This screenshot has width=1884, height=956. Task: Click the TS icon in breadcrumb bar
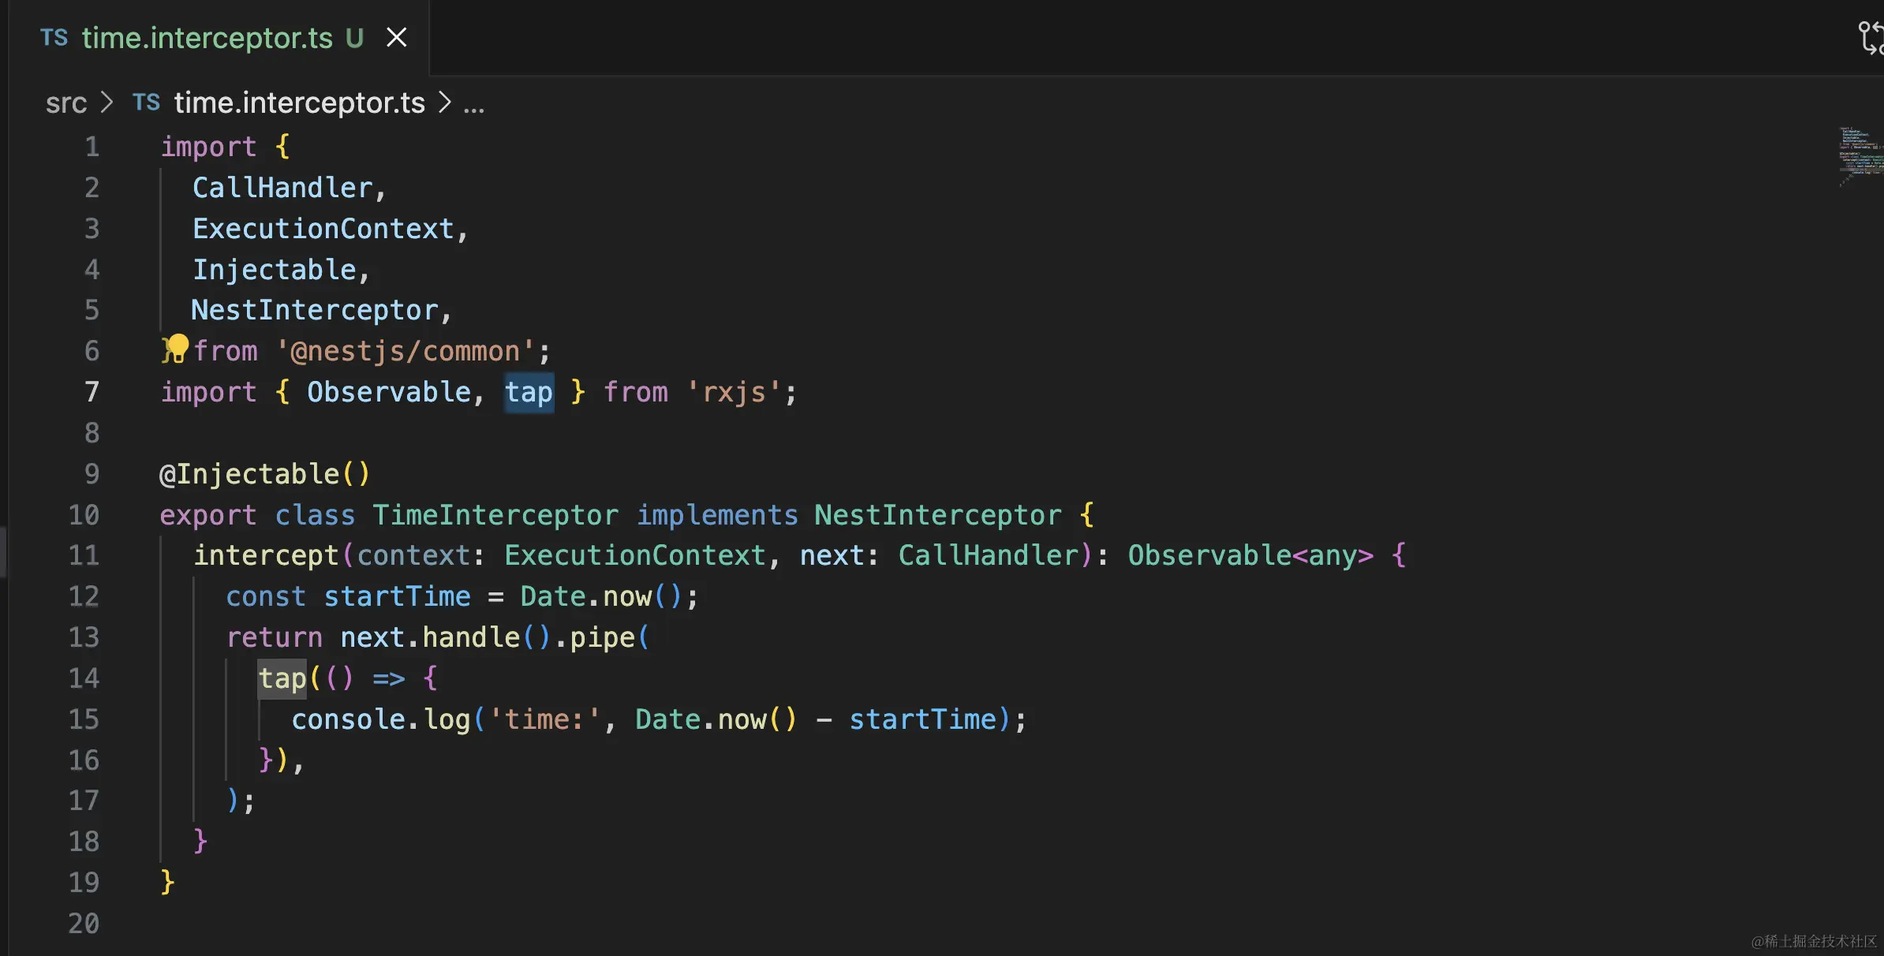(146, 102)
